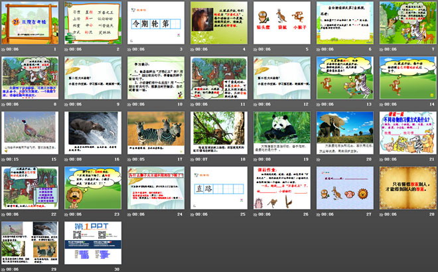The width and height of the screenshot is (438, 272).
Task: Select slide 18 with the animal in a tree
Action: [x=219, y=133]
